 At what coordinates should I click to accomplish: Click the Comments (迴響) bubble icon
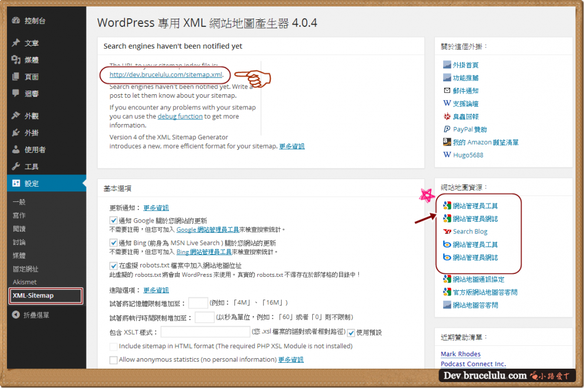(x=16, y=93)
